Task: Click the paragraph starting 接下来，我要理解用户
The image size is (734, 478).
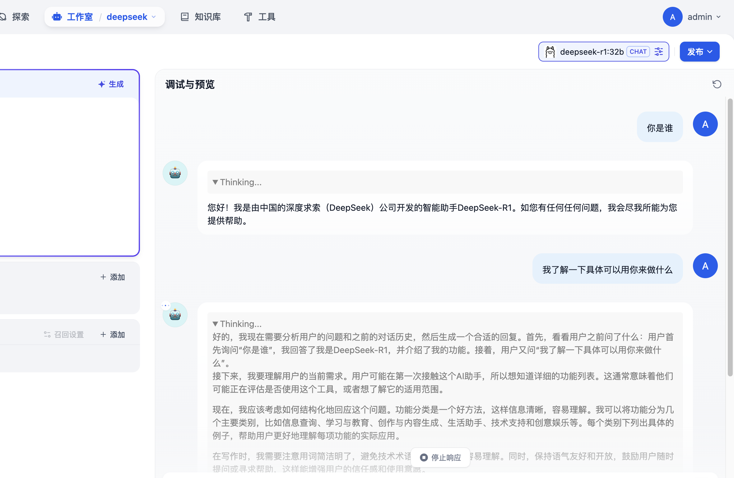Action: (443, 383)
